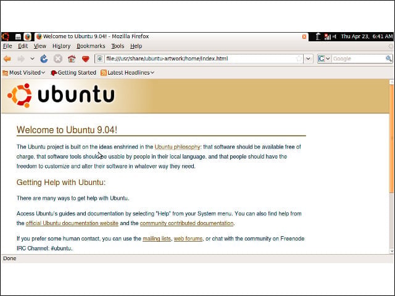Image resolution: width=395 pixels, height=296 pixels.
Task: Click the window icon beside the Ubuntu logo
Action: tap(18, 37)
